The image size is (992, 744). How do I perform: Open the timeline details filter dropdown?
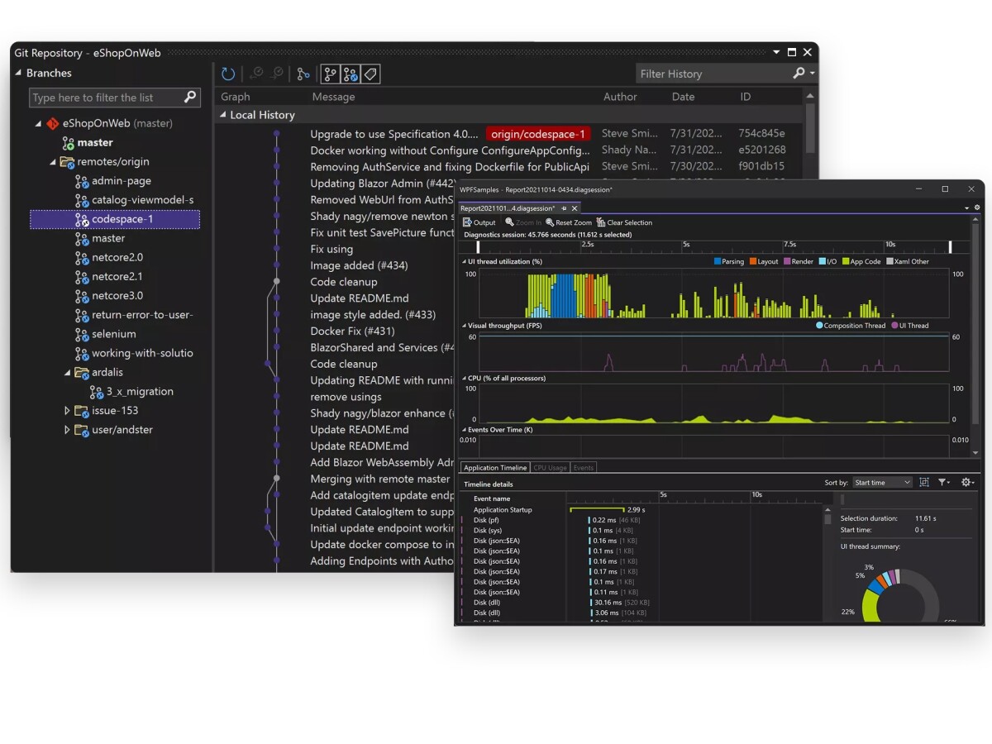coord(944,483)
